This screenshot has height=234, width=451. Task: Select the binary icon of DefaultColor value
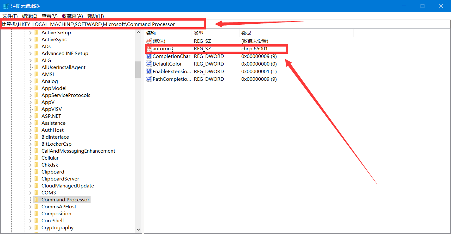point(149,64)
